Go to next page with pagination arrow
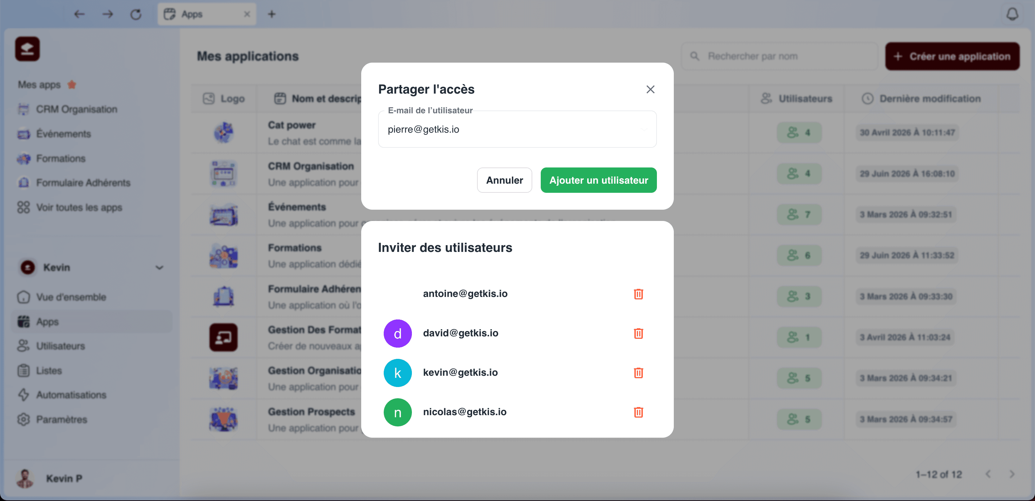The height and width of the screenshot is (501, 1035). tap(1012, 474)
